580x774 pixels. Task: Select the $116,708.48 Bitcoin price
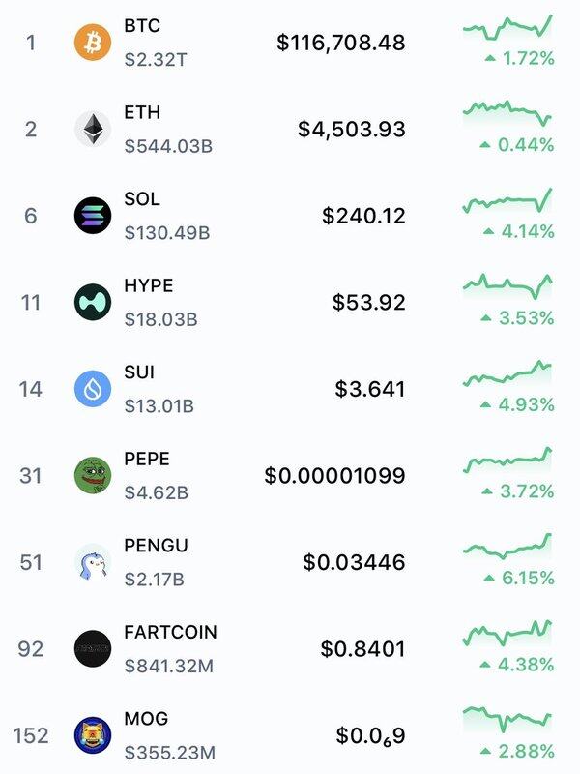pyautogui.click(x=341, y=43)
